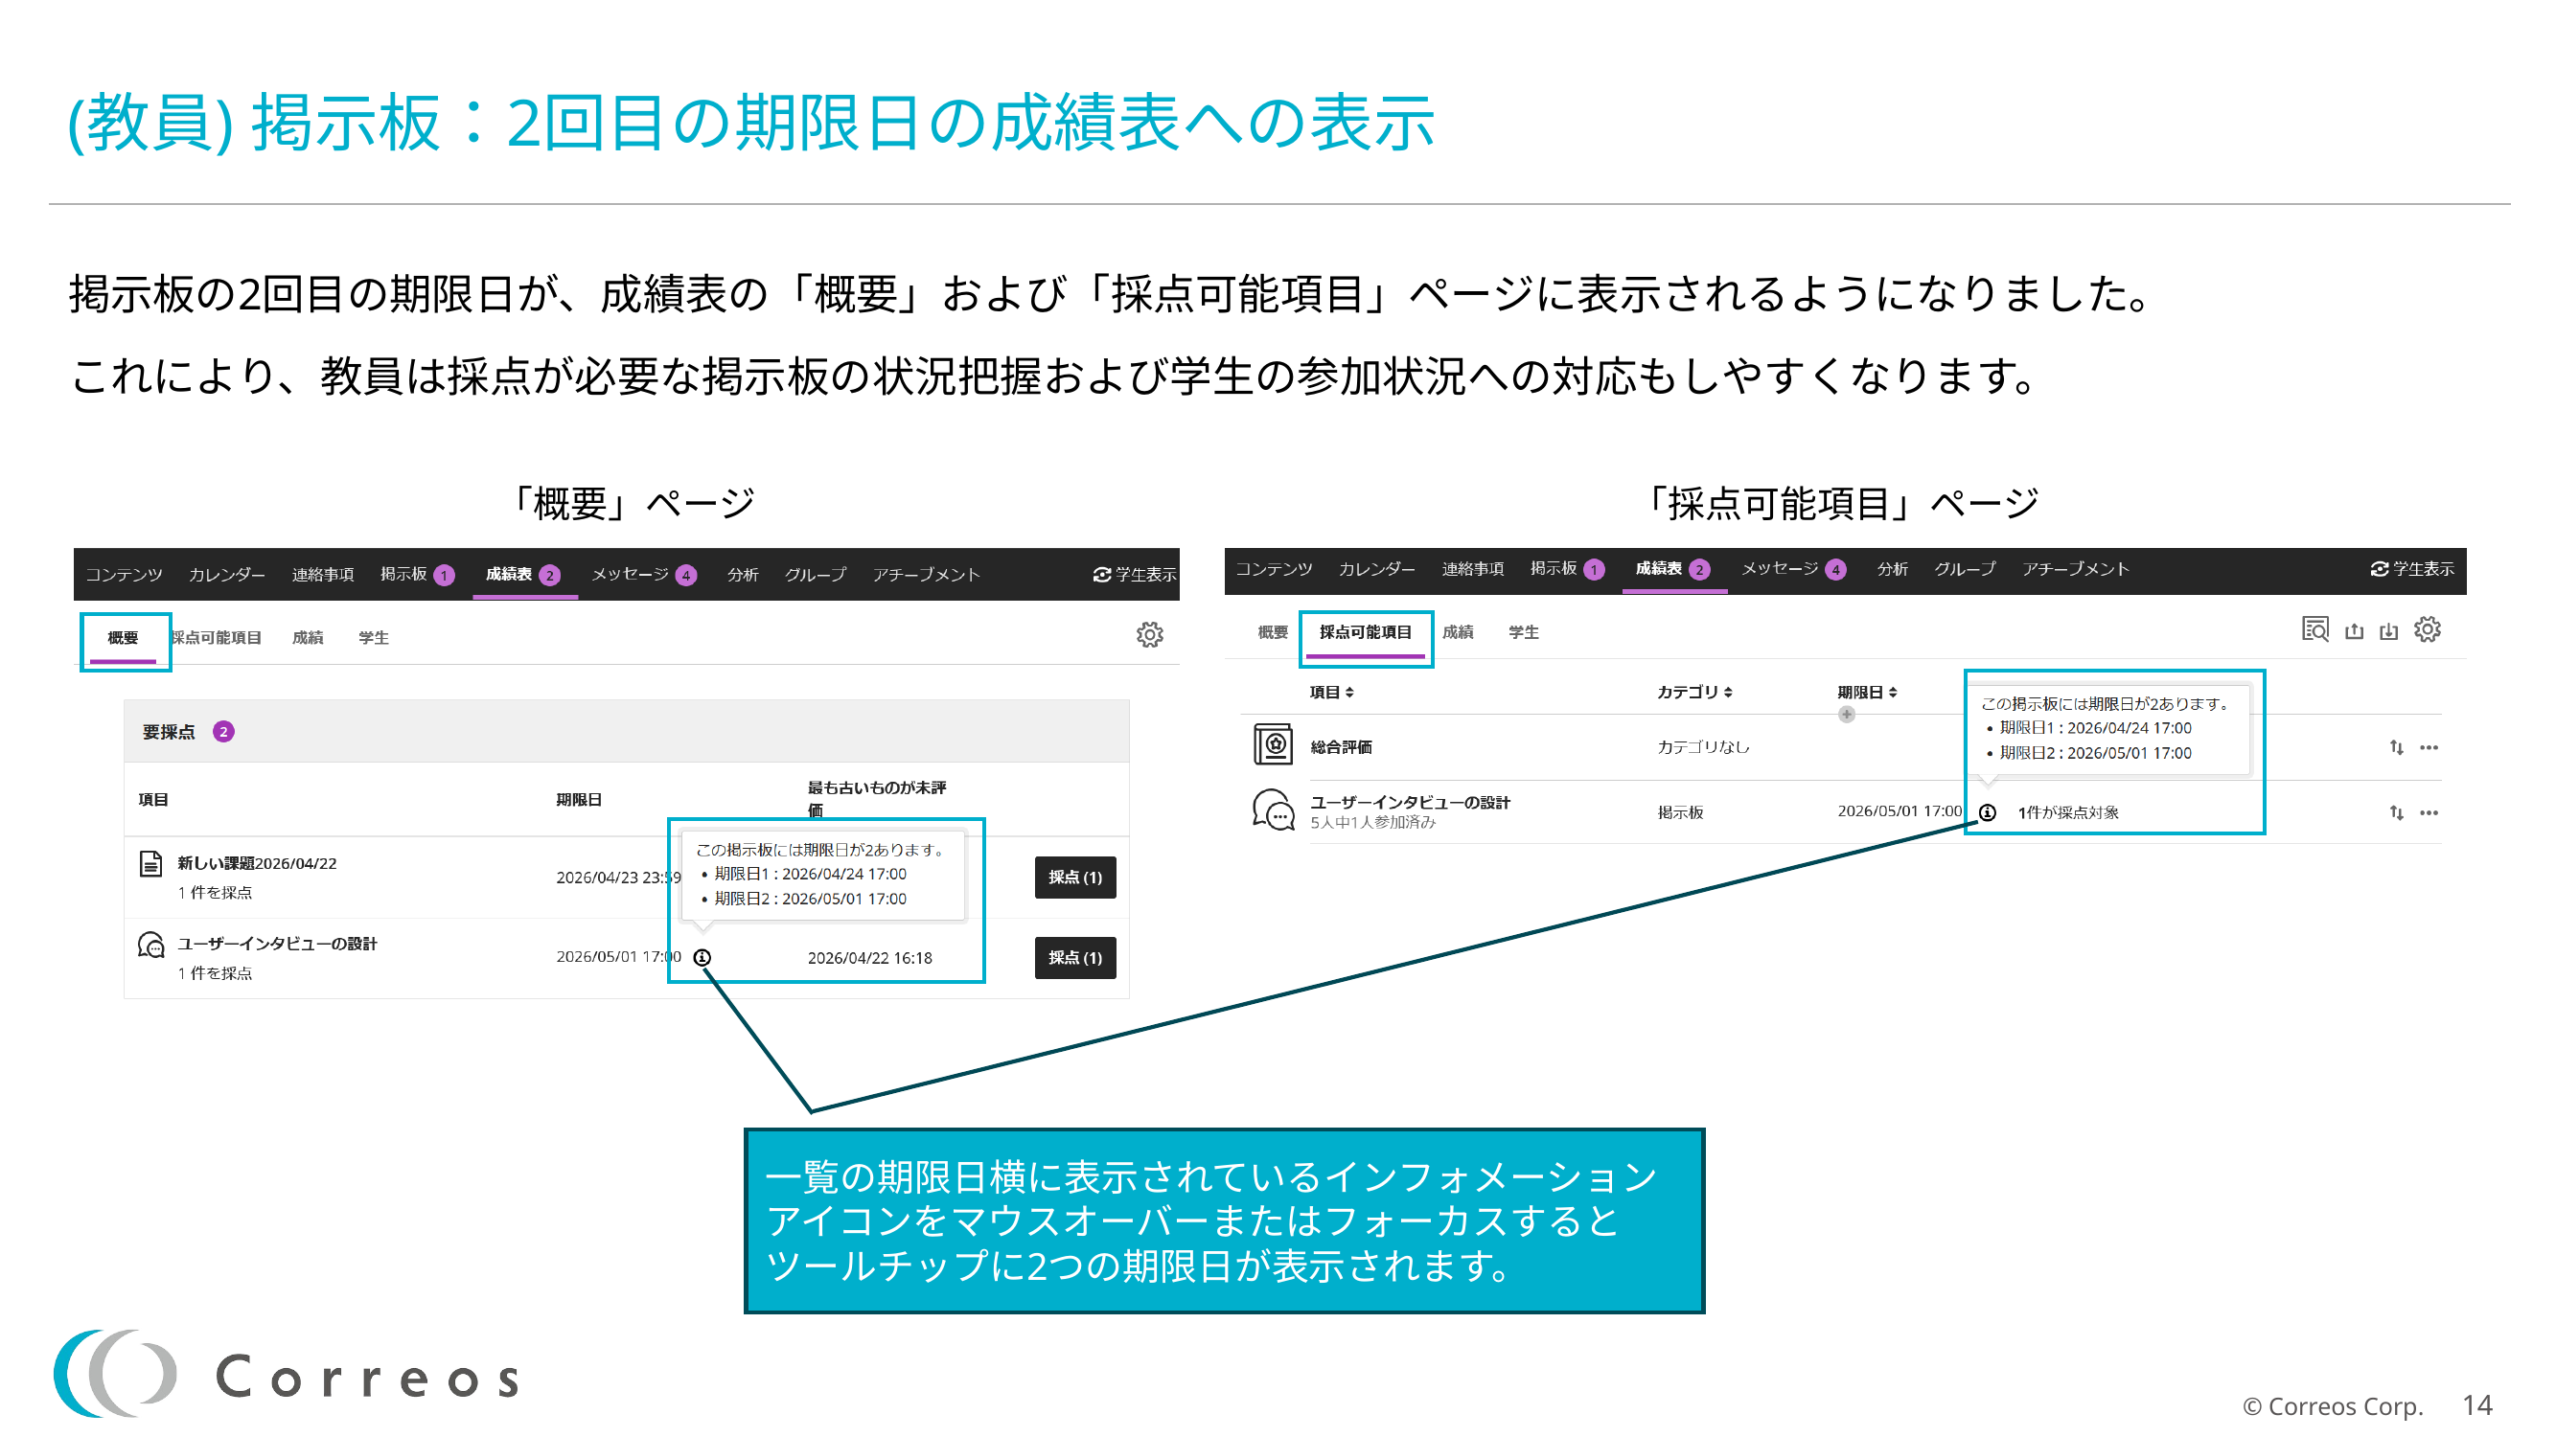Open 分析 in the right screenshot nav bar
This screenshot has width=2556, height=1437.
1892,568
